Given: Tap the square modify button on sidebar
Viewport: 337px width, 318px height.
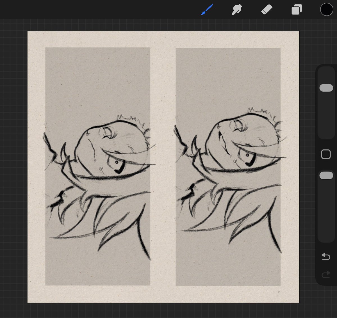Looking at the screenshot, I should (326, 154).
